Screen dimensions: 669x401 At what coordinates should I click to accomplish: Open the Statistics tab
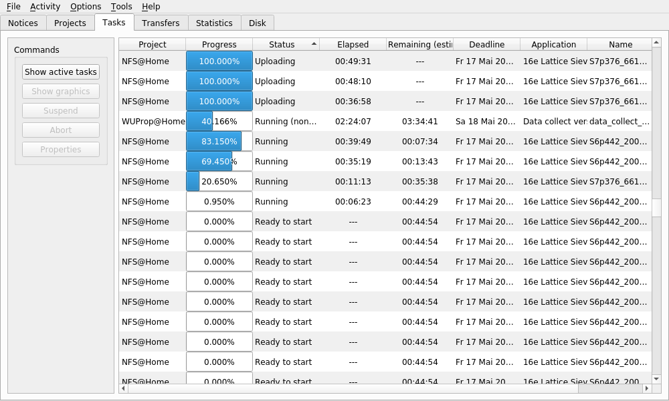coord(214,23)
